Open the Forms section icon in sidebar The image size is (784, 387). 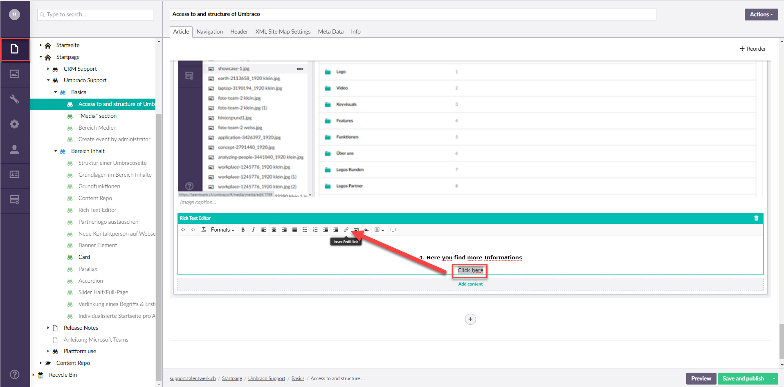pos(14,200)
